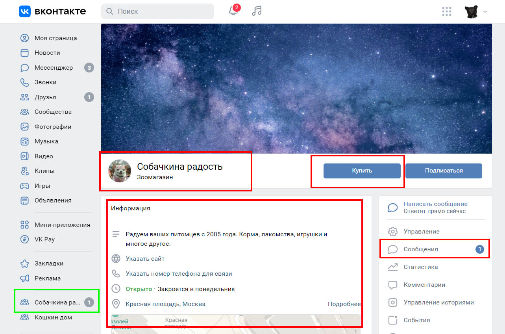The width and height of the screenshot is (505, 334).
Task: Click the Клипы hand icon
Action: (x=25, y=171)
